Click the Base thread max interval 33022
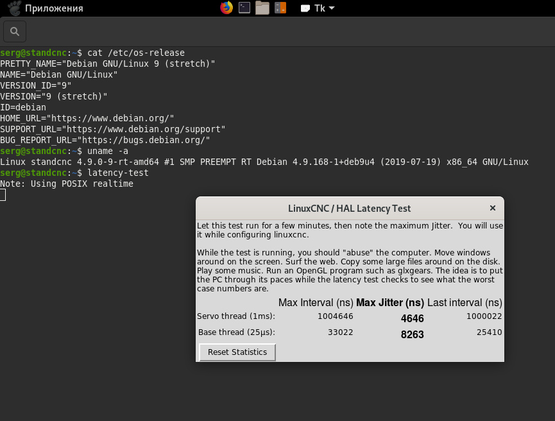The height and width of the screenshot is (421, 555). pos(340,332)
